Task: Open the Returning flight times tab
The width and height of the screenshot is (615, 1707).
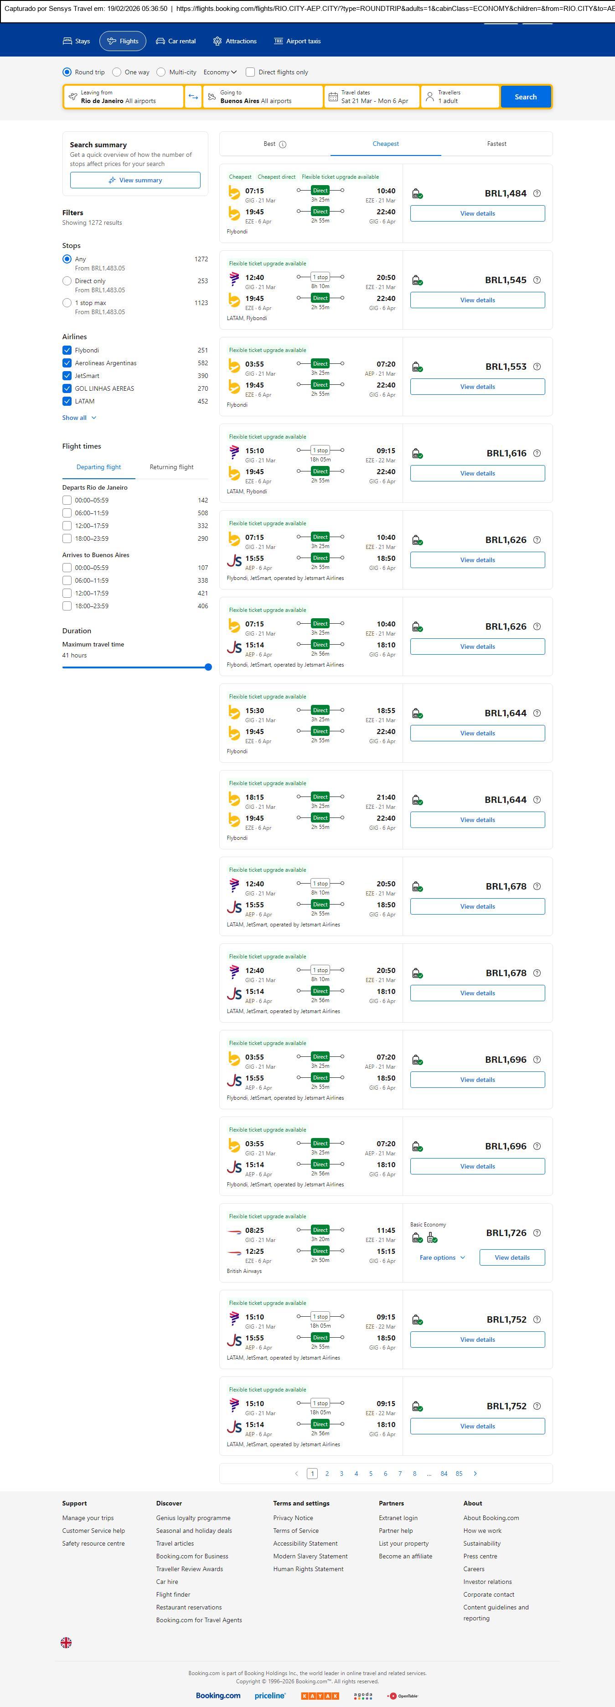Action: point(171,467)
